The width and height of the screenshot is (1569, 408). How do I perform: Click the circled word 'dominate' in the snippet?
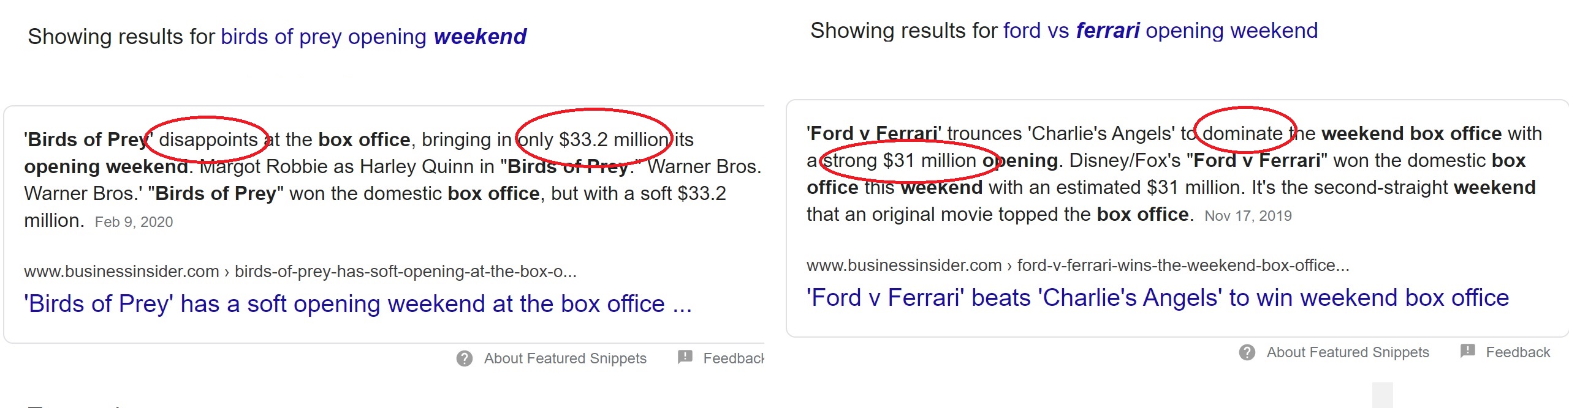tap(1242, 133)
